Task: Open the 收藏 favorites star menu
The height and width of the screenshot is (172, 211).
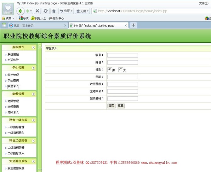Action: pos(7,18)
